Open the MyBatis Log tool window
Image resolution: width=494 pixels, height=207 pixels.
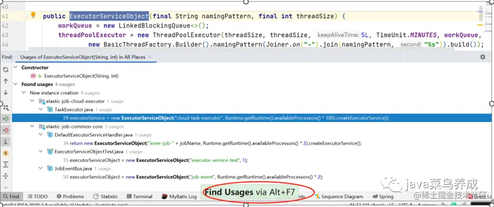click(179, 196)
